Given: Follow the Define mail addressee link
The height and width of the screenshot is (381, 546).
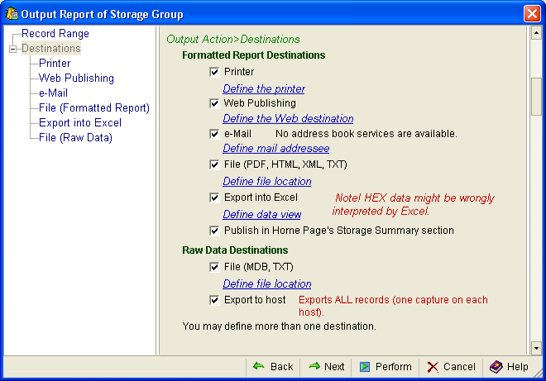Looking at the screenshot, I should tap(276, 149).
